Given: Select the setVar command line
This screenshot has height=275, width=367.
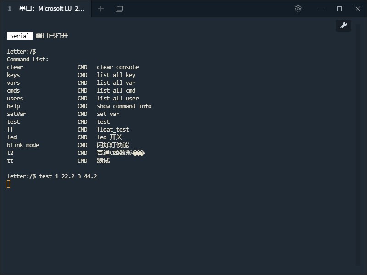Looking at the screenshot, I should click(17, 114).
